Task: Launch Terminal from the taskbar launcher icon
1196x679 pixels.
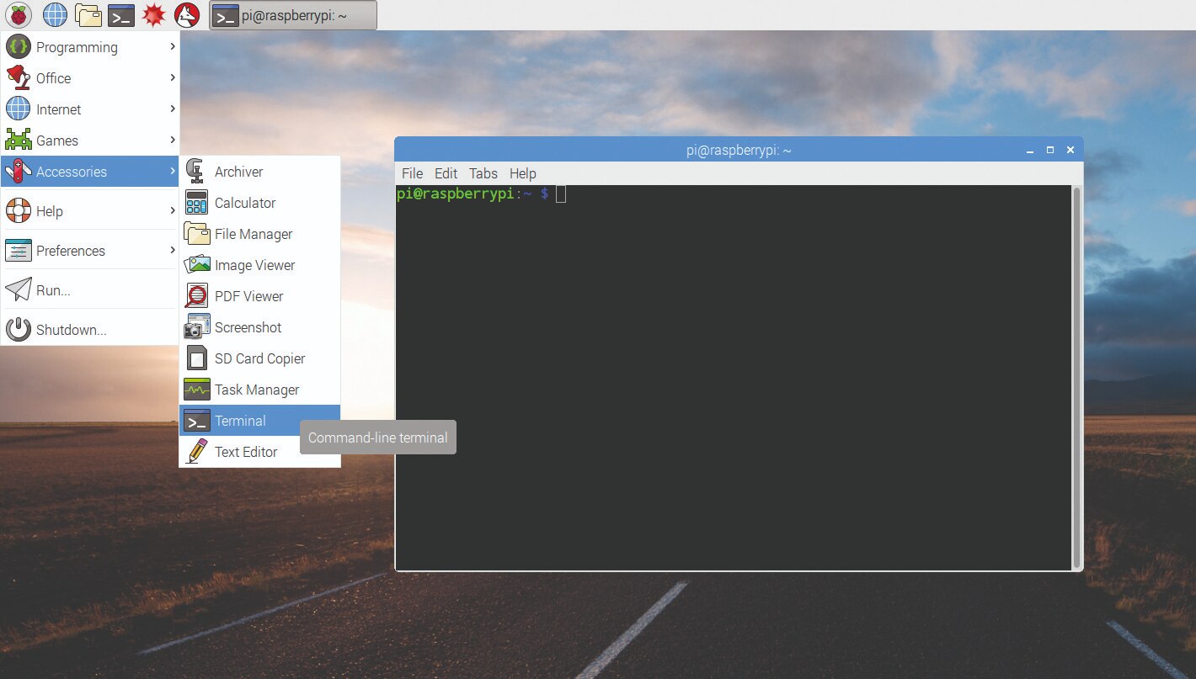Action: click(121, 14)
